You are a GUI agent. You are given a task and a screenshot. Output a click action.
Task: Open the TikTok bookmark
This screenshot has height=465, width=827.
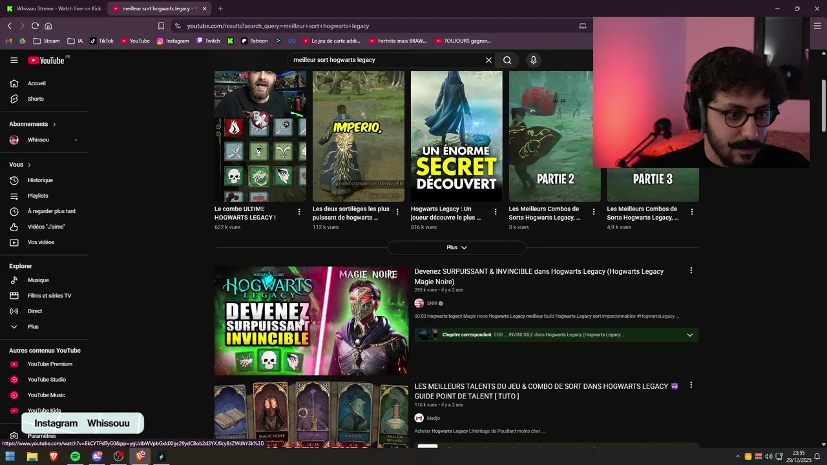click(101, 41)
